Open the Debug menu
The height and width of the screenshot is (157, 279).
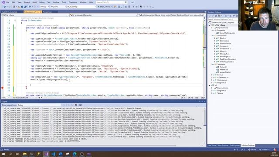click(x=42, y=2)
